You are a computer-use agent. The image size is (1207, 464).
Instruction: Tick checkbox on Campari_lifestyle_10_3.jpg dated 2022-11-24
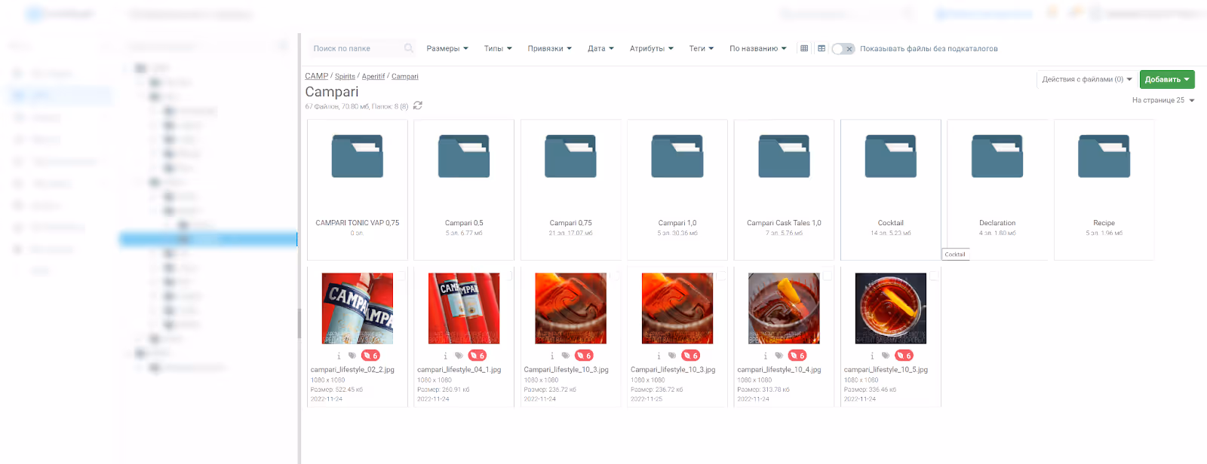click(x=615, y=276)
